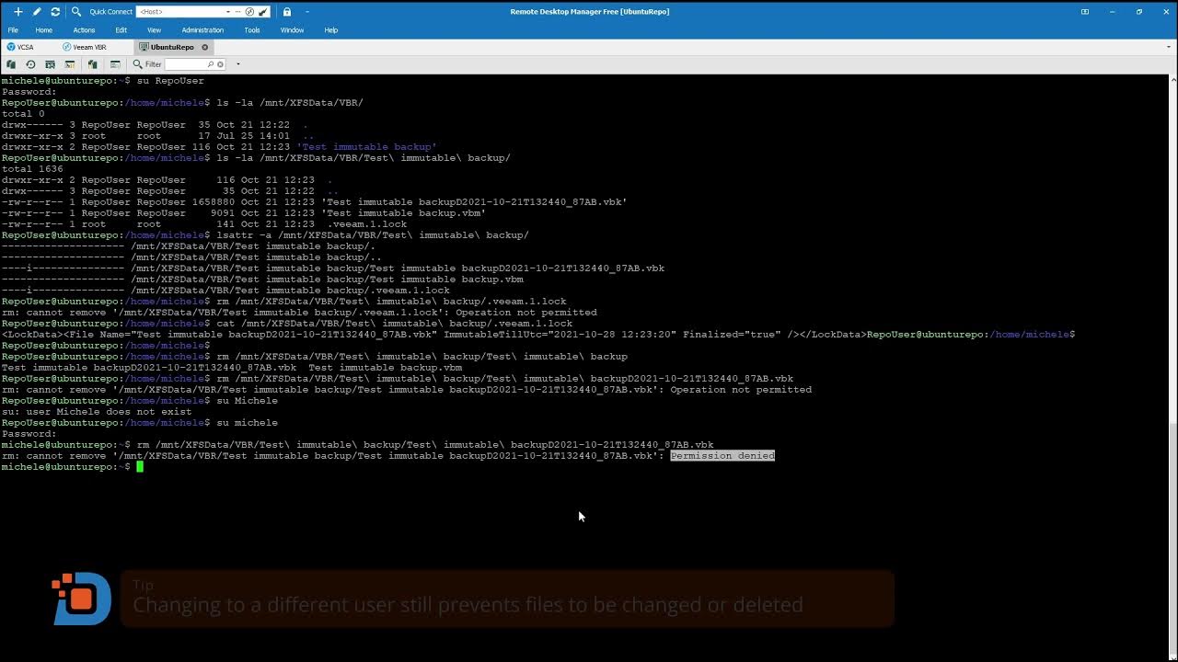
Task: Open the View menu
Action: [x=154, y=30]
